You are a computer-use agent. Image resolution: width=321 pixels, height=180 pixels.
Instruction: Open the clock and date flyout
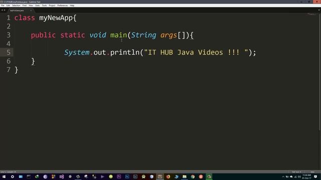pos(306,176)
